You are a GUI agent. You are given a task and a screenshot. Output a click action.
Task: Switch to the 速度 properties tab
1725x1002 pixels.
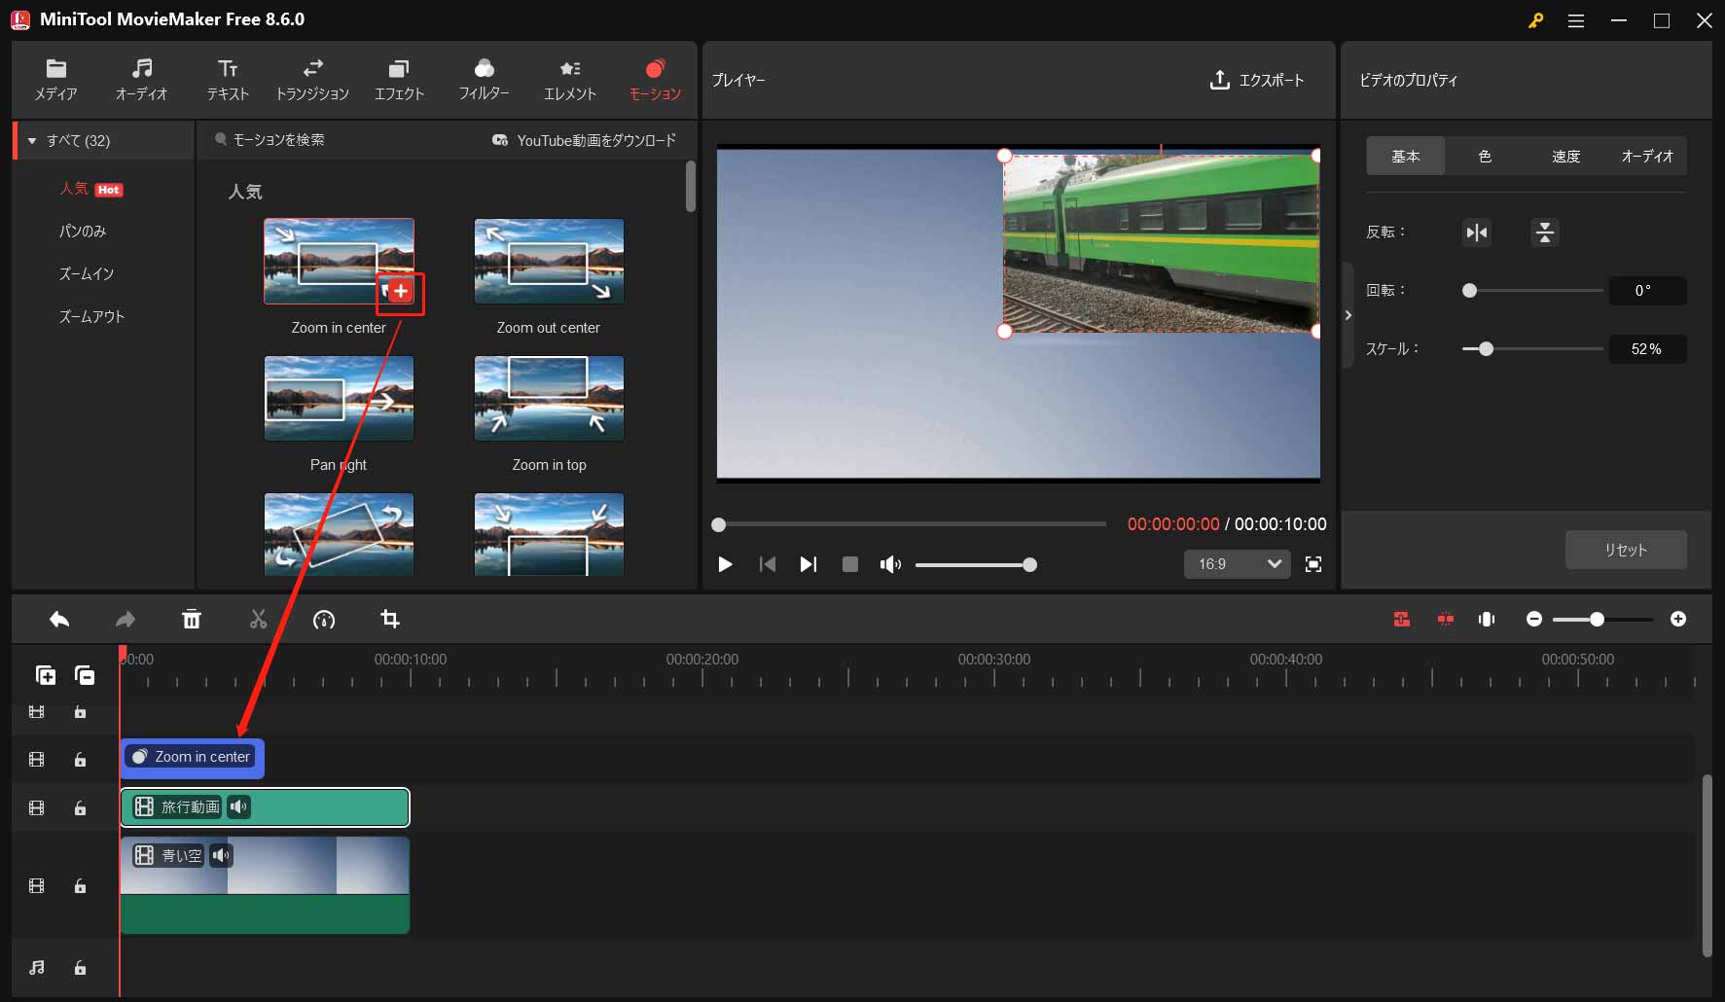tap(1564, 156)
